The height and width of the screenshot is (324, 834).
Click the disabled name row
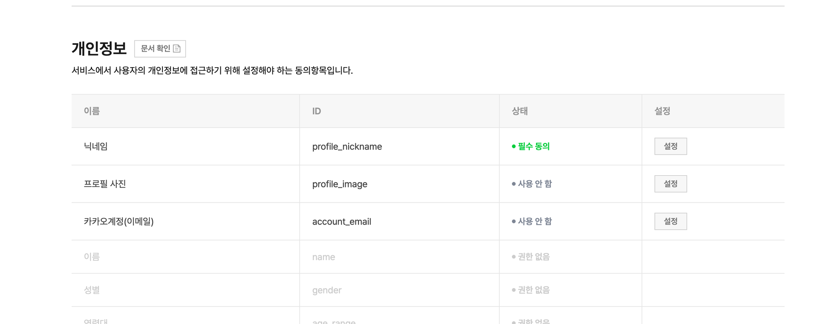pyautogui.click(x=323, y=257)
